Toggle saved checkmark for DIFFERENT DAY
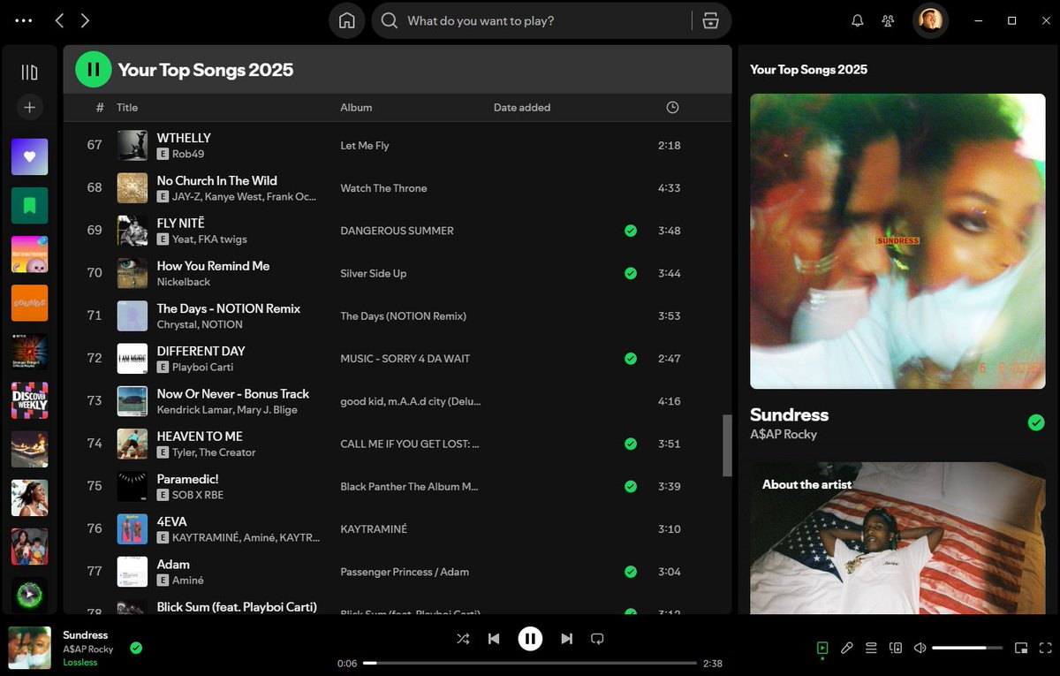This screenshot has height=676, width=1060. coord(630,359)
